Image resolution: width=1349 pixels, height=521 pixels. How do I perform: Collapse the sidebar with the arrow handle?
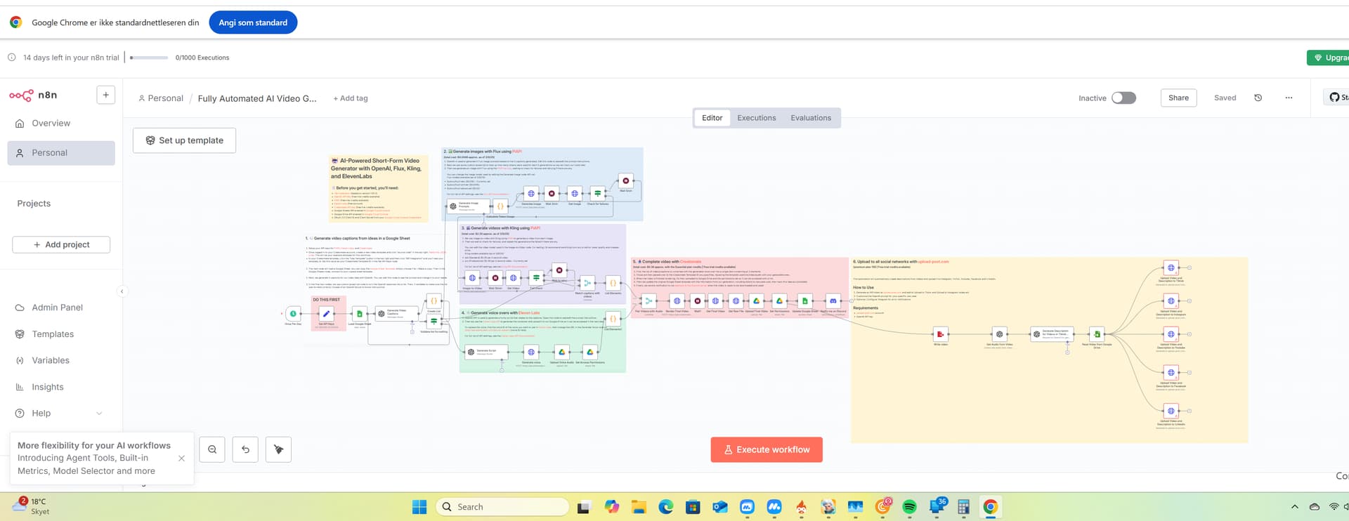122,291
